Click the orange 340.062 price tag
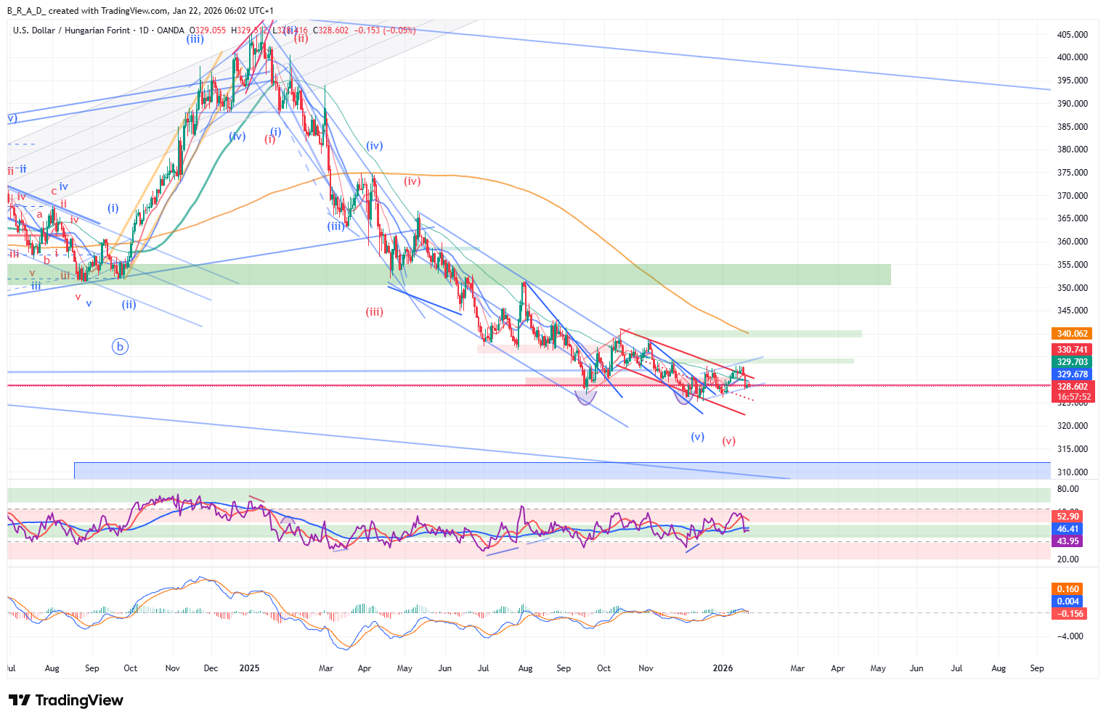Screen dimensions: 1106x722 1072,334
